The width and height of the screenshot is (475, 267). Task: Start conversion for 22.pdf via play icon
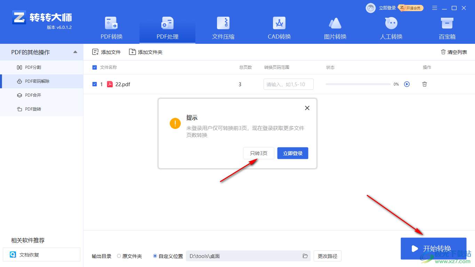coord(407,84)
